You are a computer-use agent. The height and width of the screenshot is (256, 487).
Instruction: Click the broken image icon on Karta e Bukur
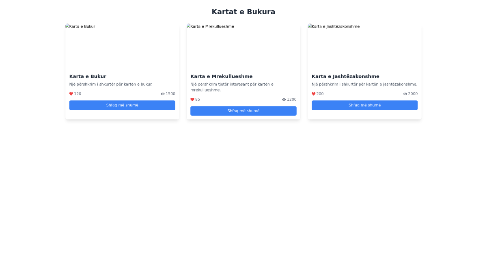click(x=67, y=26)
